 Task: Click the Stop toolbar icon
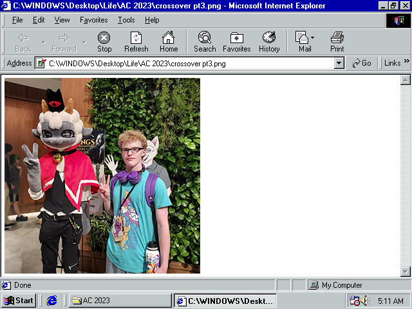tap(104, 42)
